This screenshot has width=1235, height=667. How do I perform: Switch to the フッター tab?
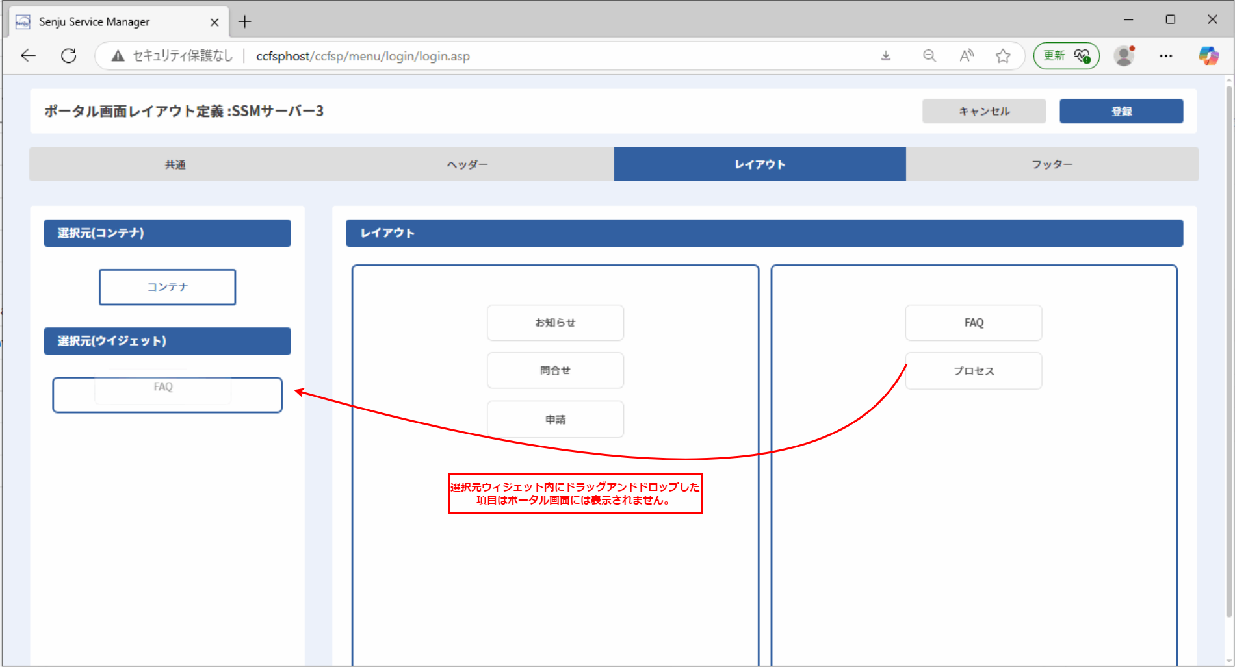[x=1052, y=164]
